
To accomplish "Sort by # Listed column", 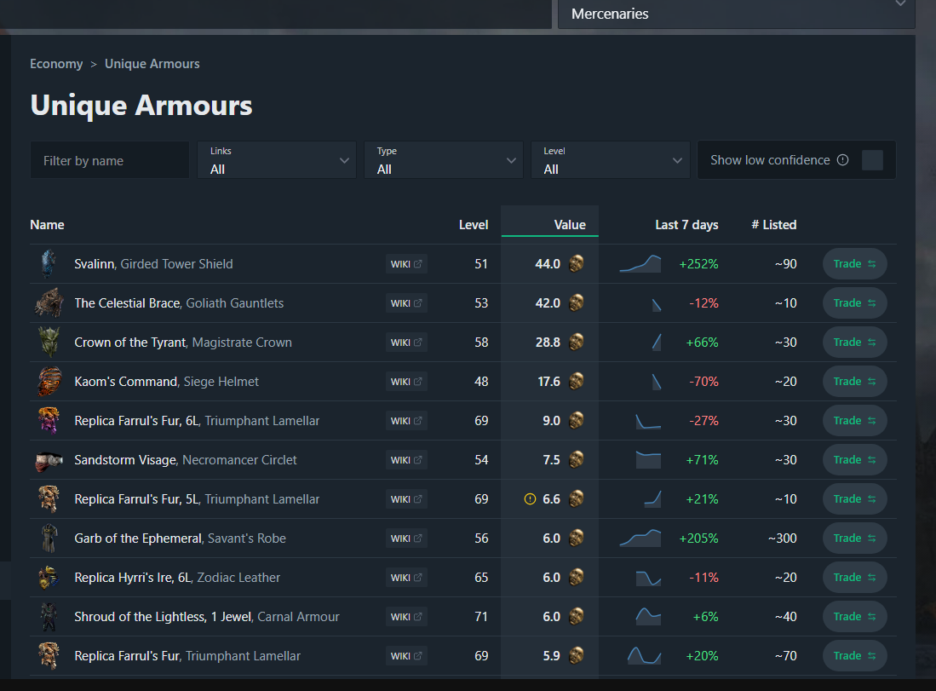I will [773, 225].
